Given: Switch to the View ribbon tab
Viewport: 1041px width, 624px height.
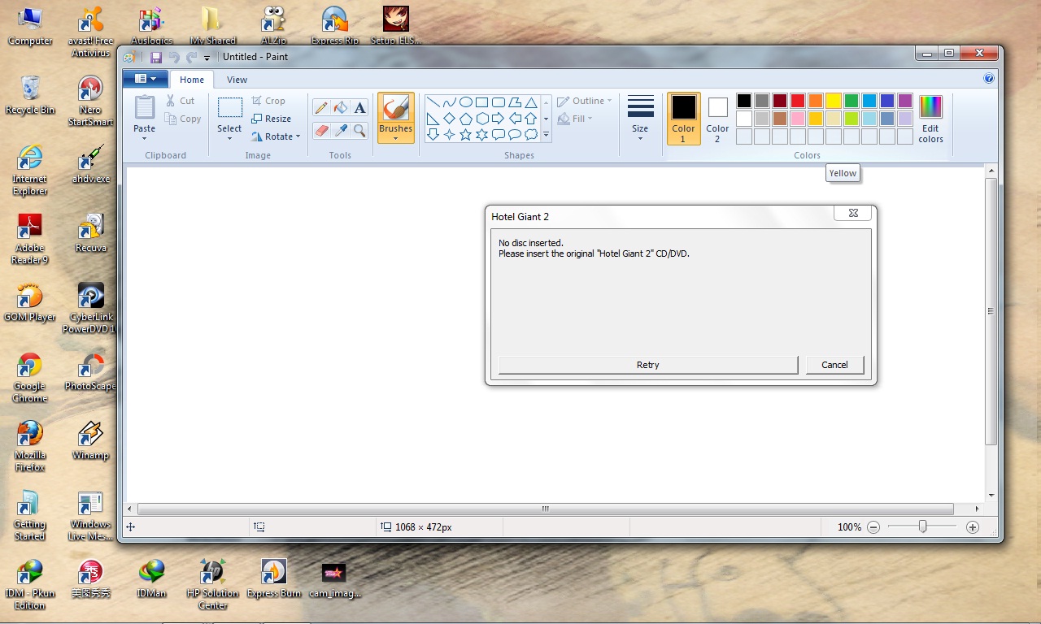Looking at the screenshot, I should tap(237, 80).
